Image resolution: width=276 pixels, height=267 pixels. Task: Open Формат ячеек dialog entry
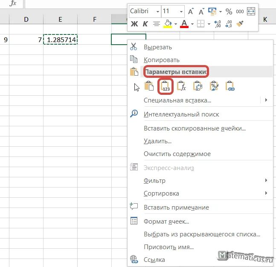pos(166,222)
